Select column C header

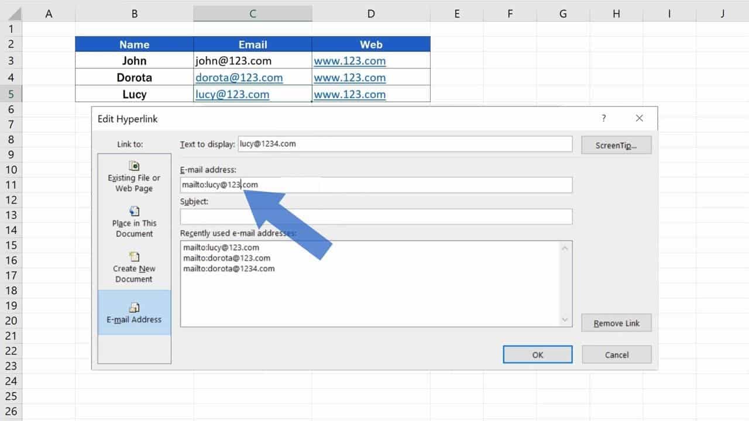[x=252, y=13]
